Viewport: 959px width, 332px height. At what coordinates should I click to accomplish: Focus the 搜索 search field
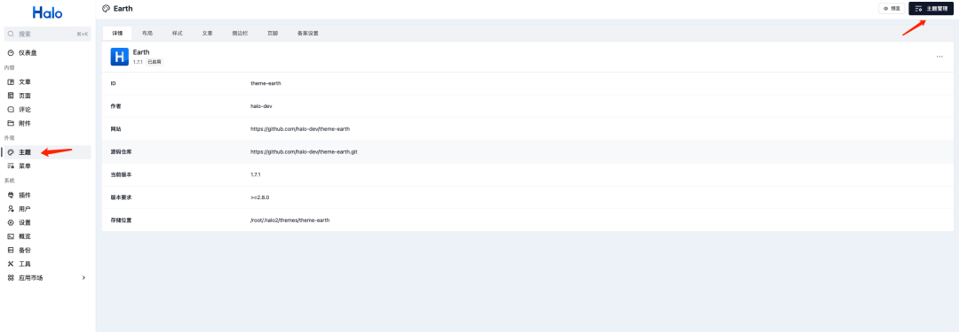coord(48,35)
